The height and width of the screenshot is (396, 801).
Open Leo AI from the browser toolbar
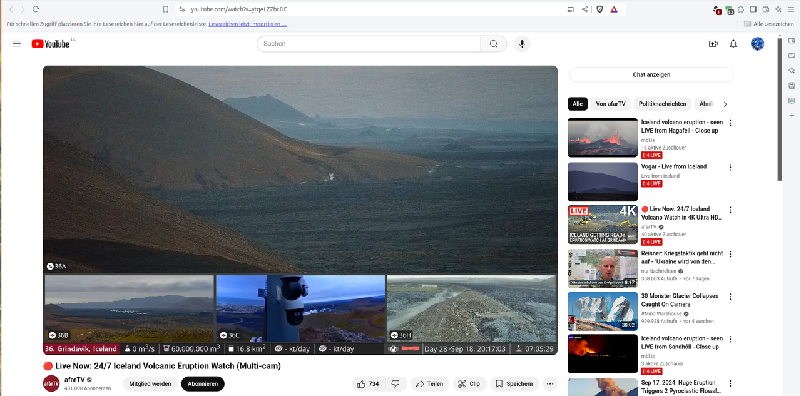coord(778,9)
